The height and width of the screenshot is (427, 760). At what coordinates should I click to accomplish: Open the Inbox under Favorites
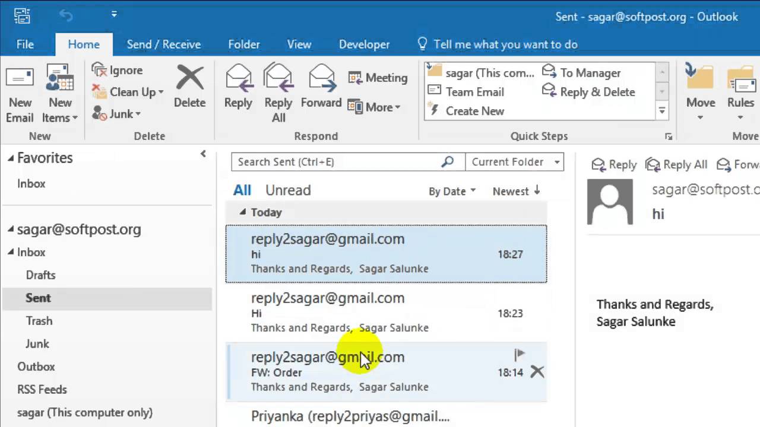[31, 184]
